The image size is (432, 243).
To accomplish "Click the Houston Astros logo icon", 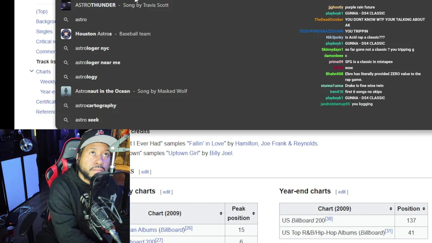I will pos(66,34).
